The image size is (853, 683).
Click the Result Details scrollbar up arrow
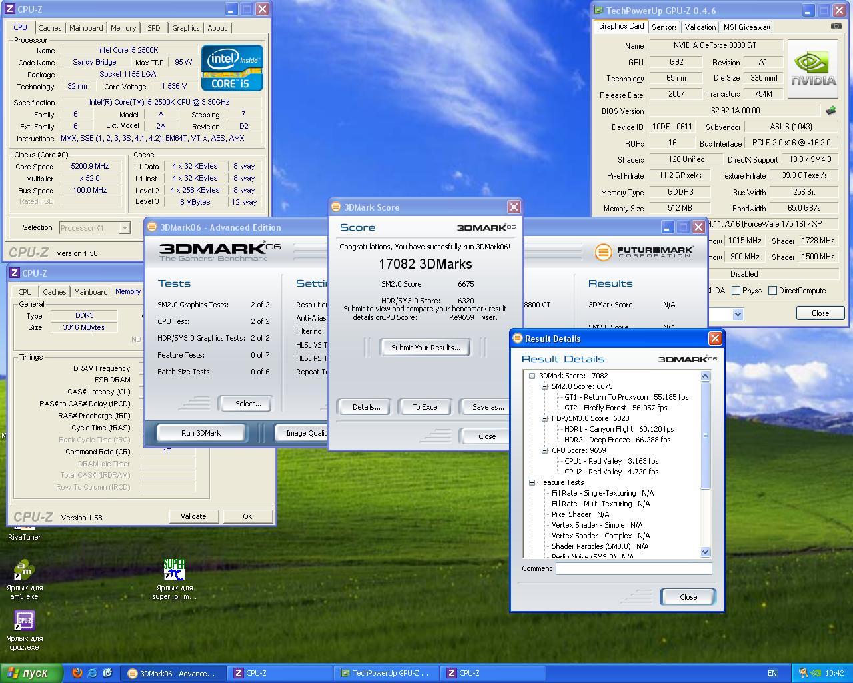tap(705, 376)
